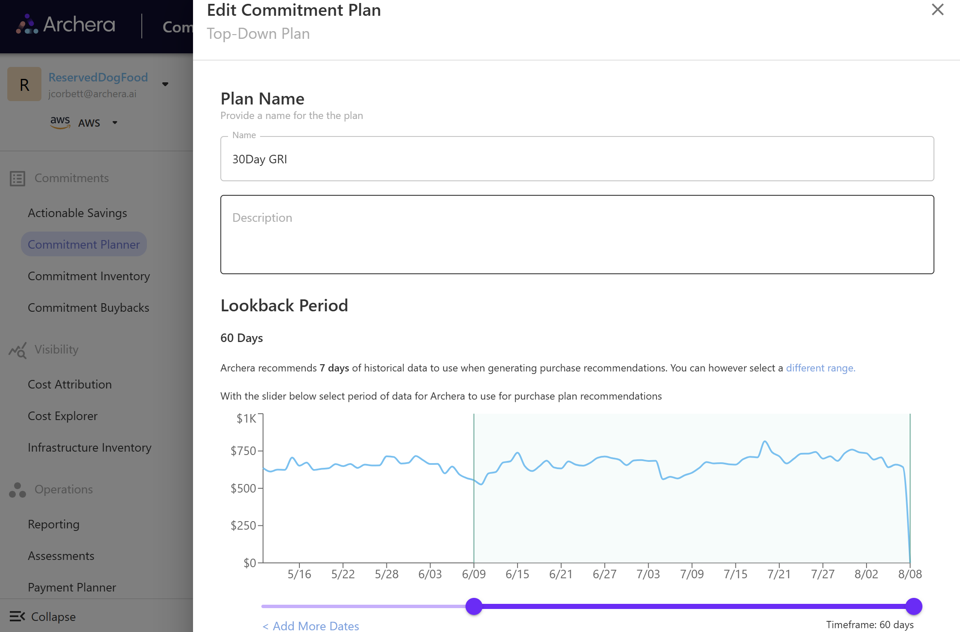This screenshot has height=632, width=960.
Task: Expand the ReservedDogFood account dropdown
Action: point(165,84)
